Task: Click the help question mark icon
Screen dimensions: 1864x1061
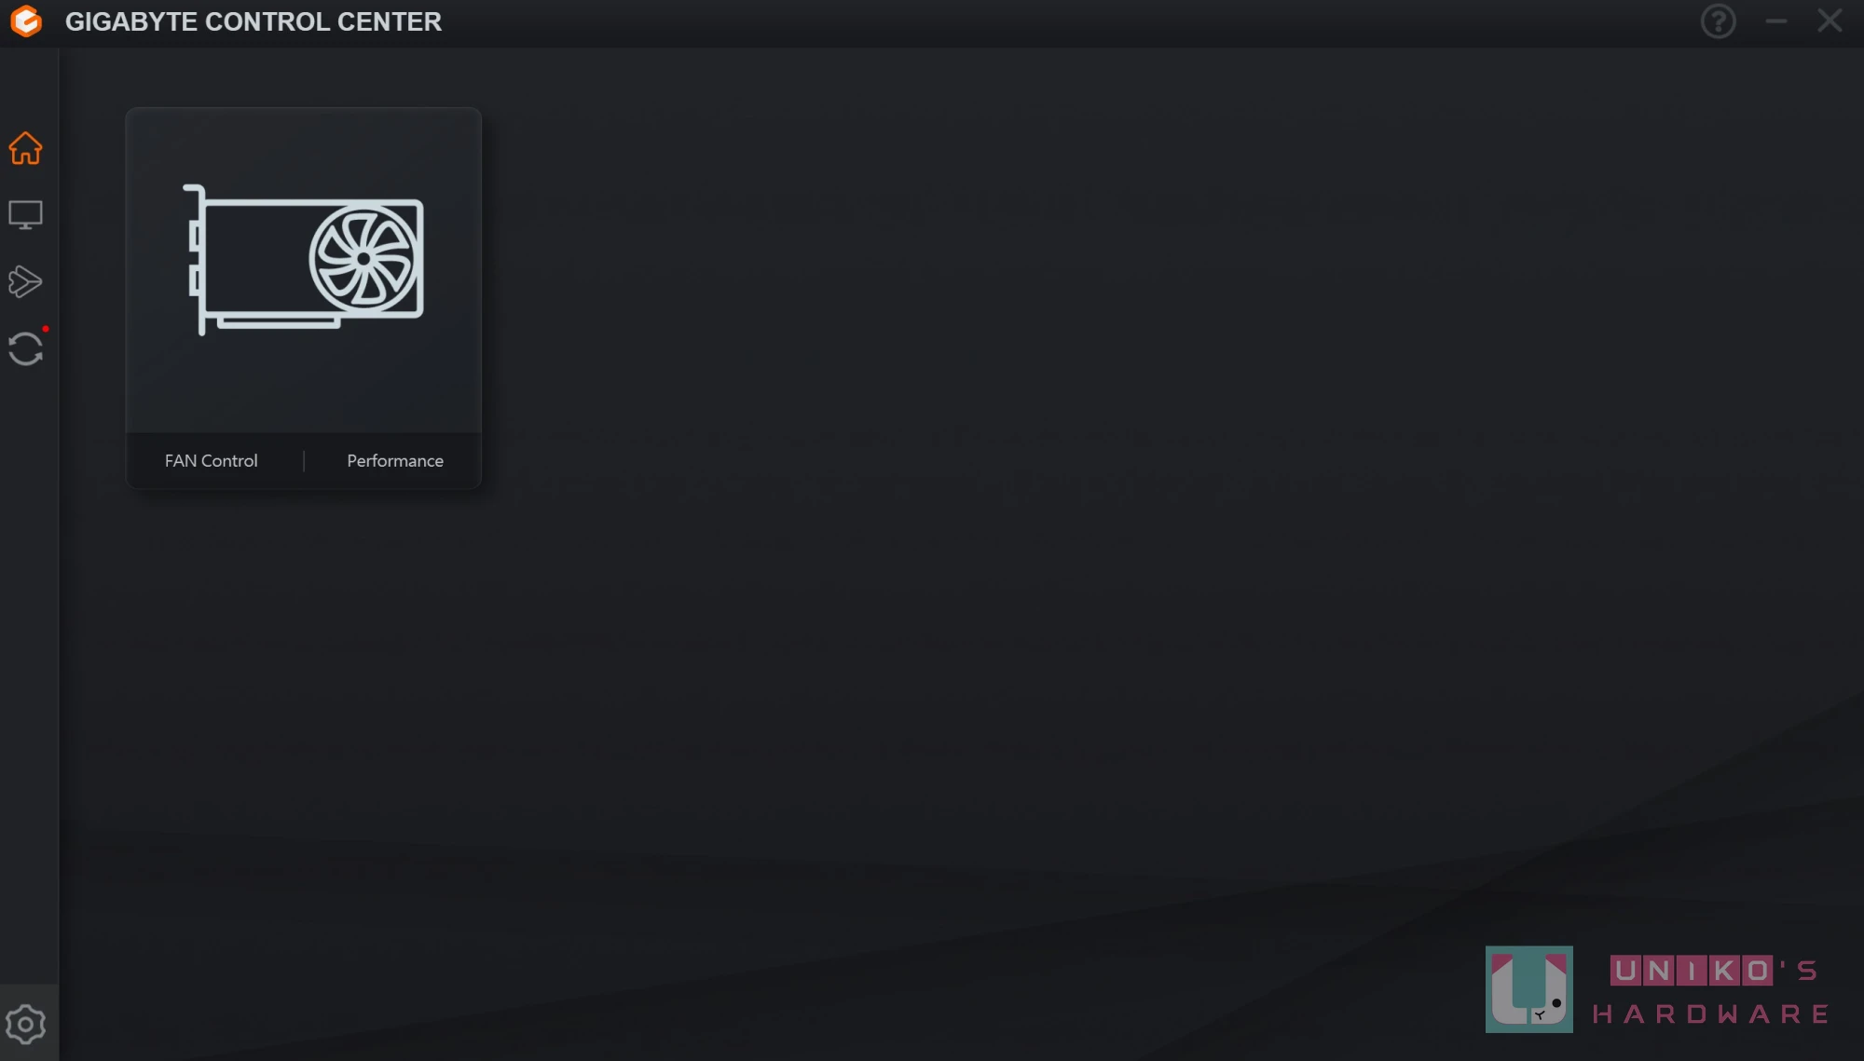Action: [x=1718, y=20]
